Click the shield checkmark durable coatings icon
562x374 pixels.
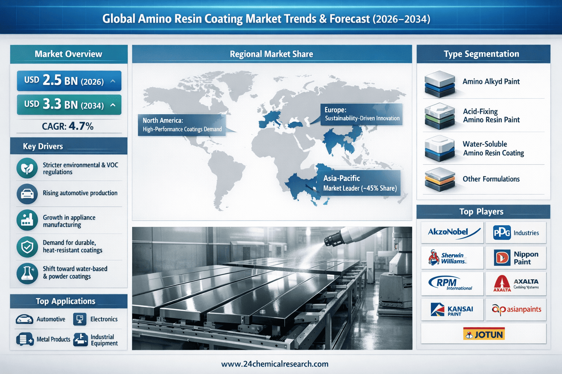(x=27, y=247)
